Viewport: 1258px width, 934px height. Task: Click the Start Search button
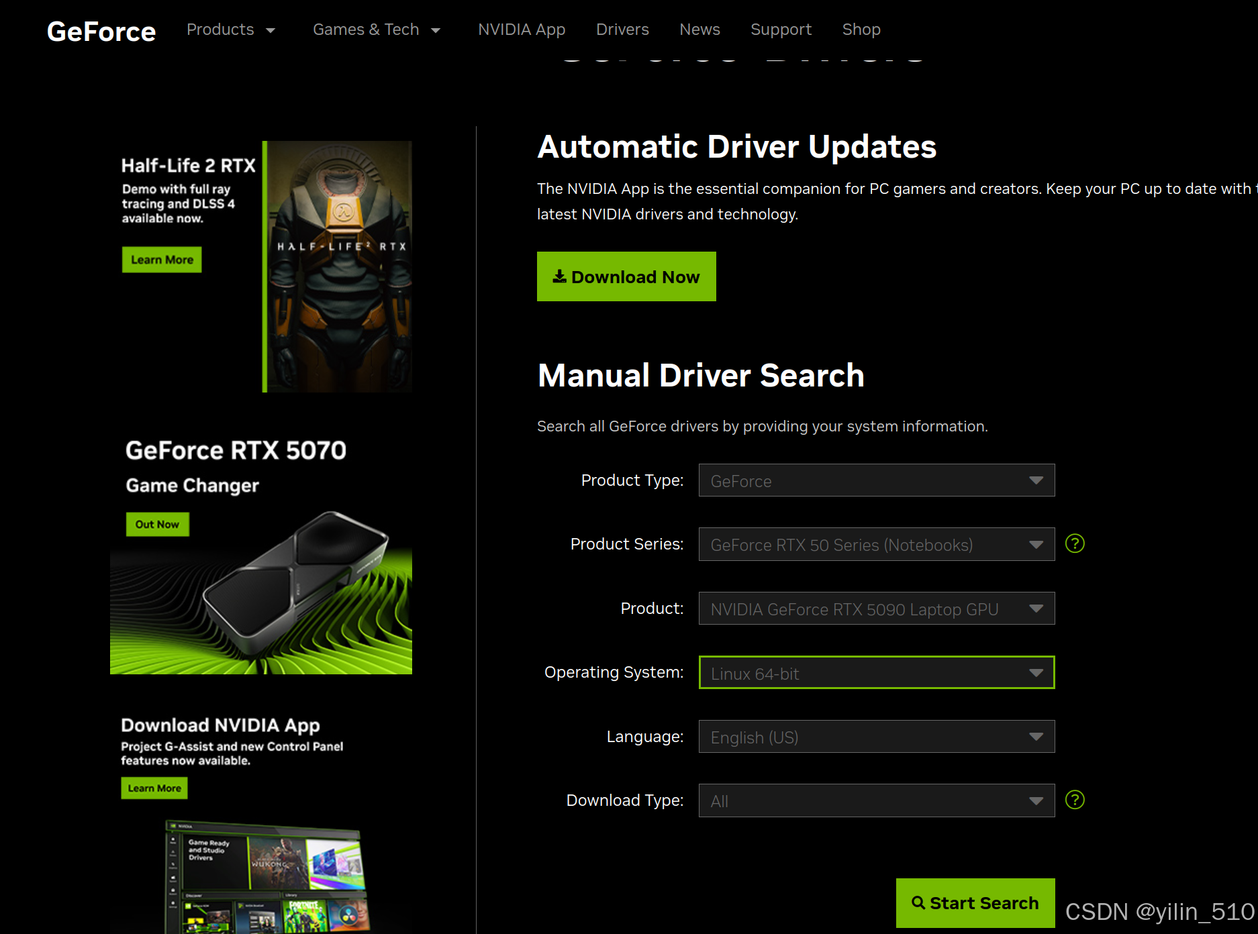click(x=975, y=903)
